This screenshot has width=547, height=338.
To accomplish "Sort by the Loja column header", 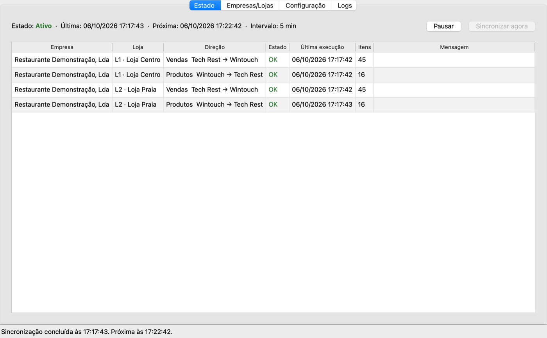I will [138, 47].
